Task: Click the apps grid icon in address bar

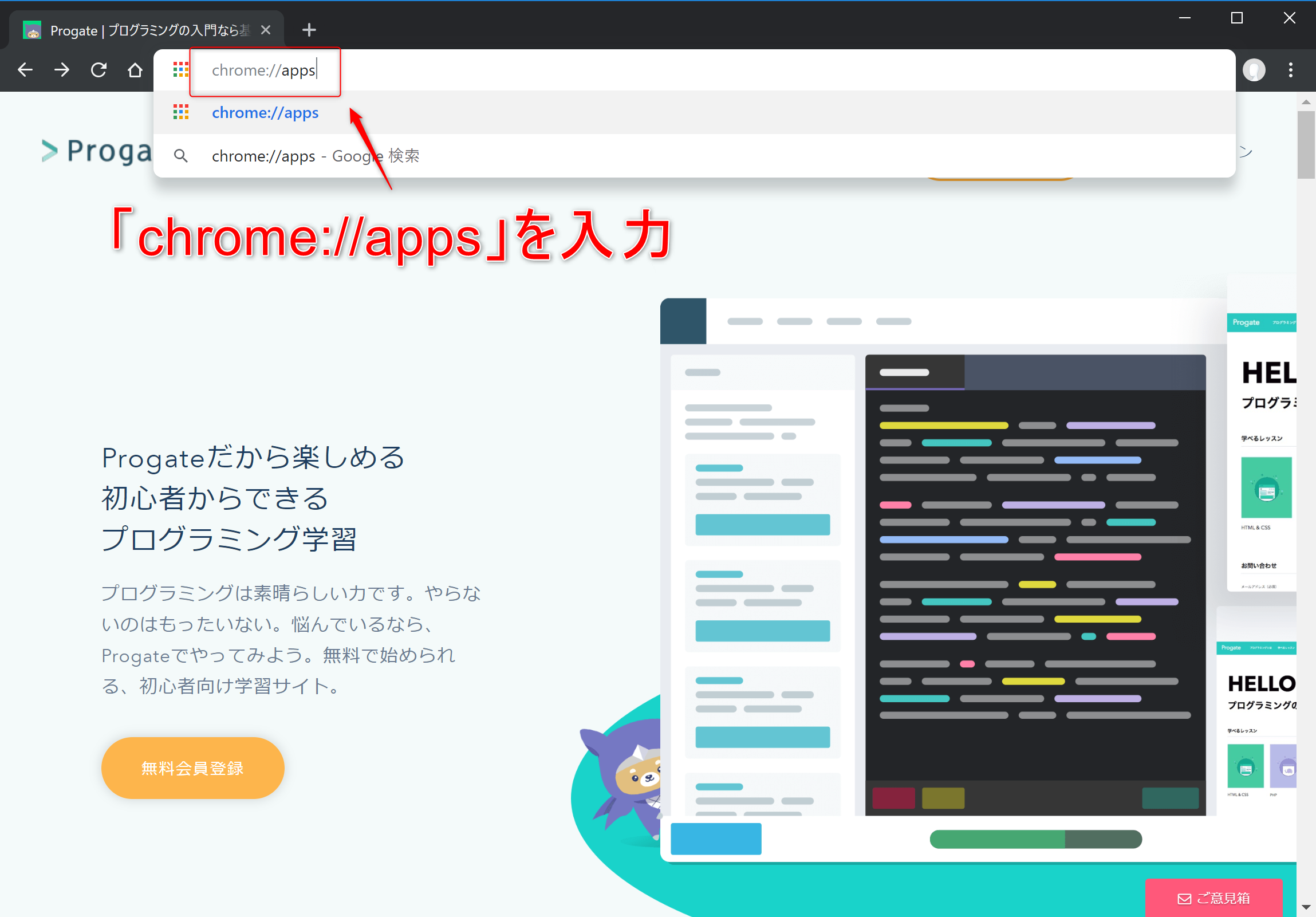Action: [x=181, y=70]
